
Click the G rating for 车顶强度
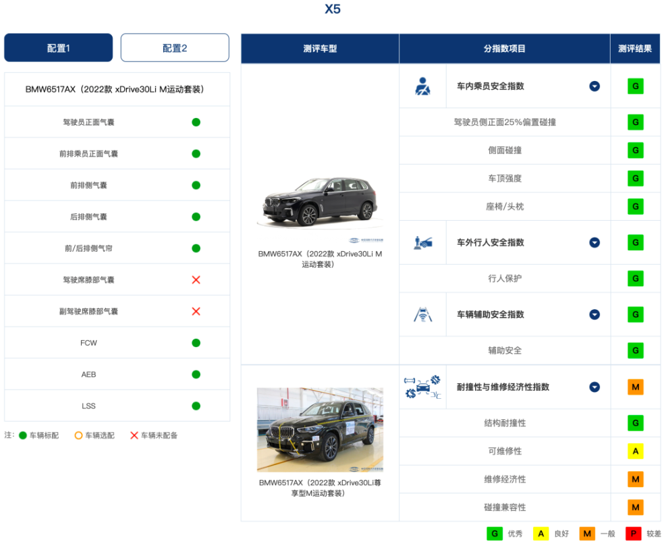point(636,178)
